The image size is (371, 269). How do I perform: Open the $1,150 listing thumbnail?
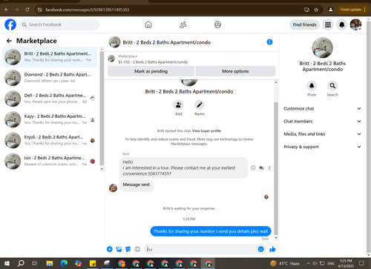(111, 59)
